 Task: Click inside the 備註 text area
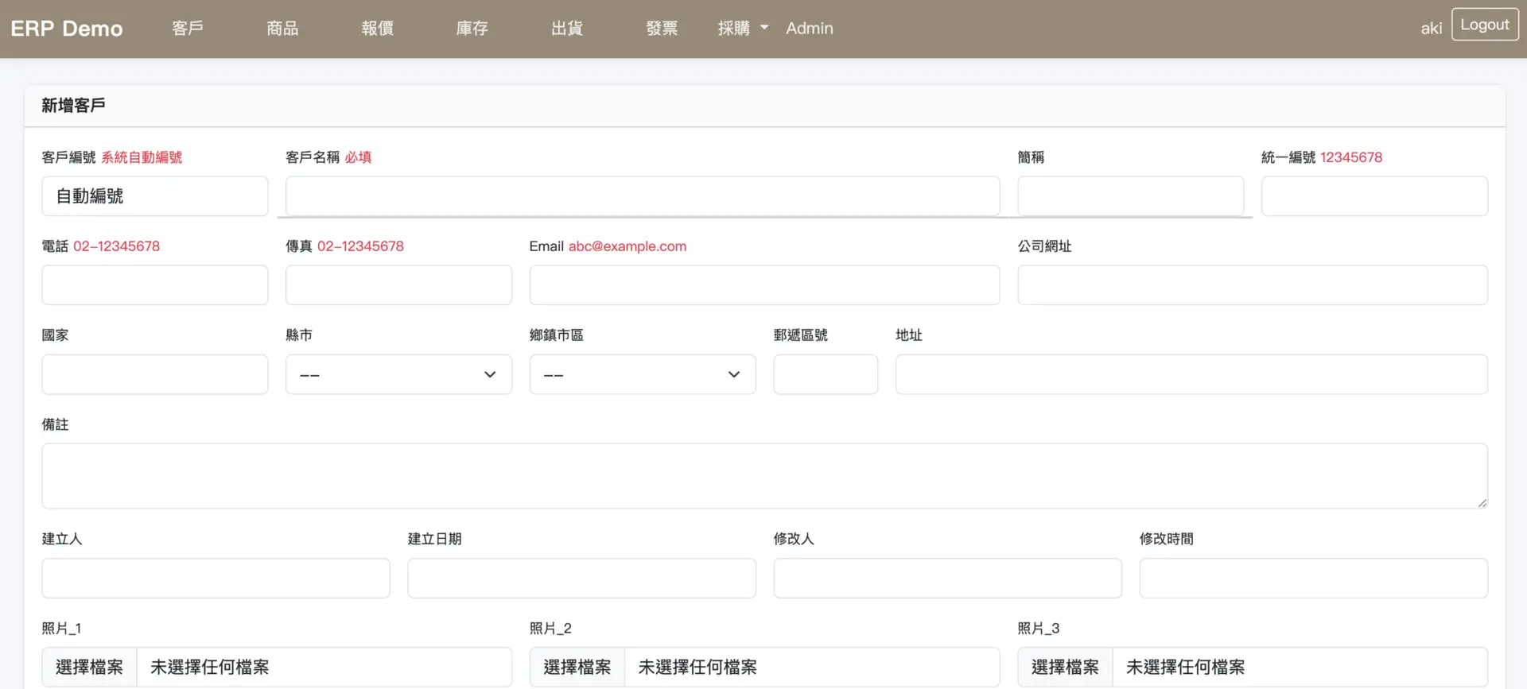764,476
